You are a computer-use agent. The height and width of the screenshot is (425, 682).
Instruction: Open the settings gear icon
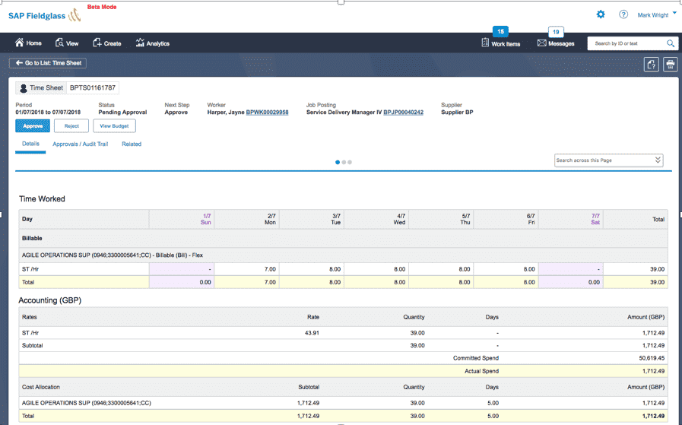click(601, 14)
